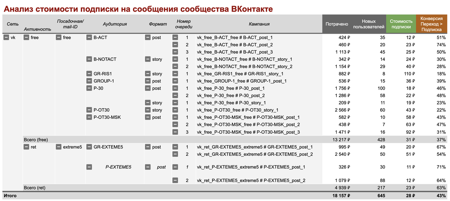
Task: Collapse the GR-EXTEME5 audience group
Action: 89,147
